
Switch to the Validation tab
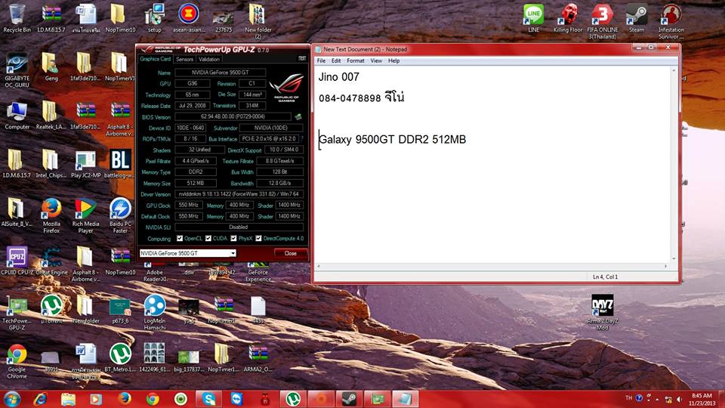209,59
